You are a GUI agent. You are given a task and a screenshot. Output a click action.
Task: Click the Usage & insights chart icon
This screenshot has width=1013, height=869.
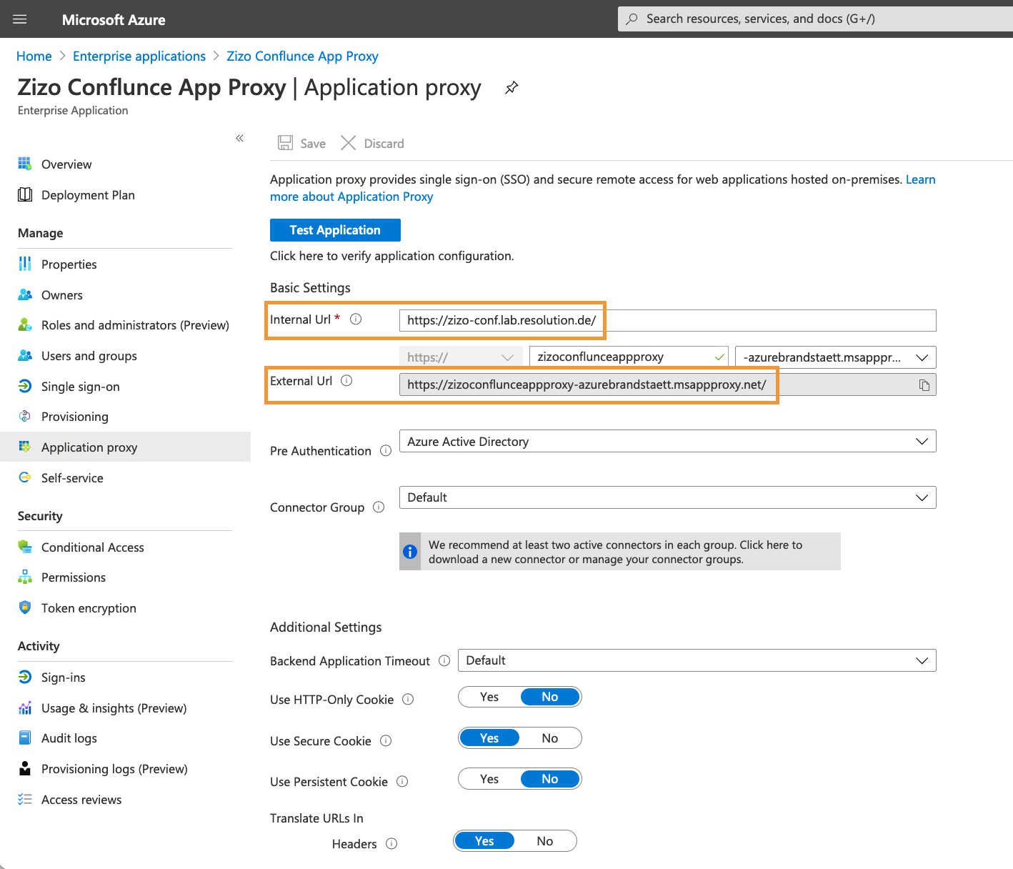tap(25, 707)
